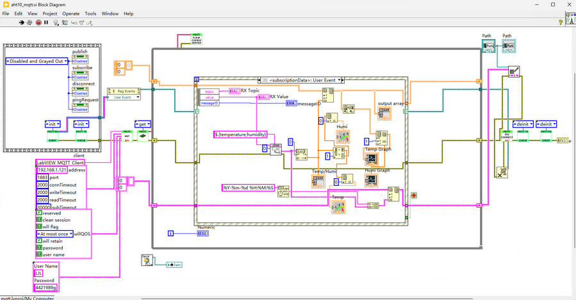Toggle the will flag boolean constant
This screenshot has width=576, height=300.
coord(39,226)
